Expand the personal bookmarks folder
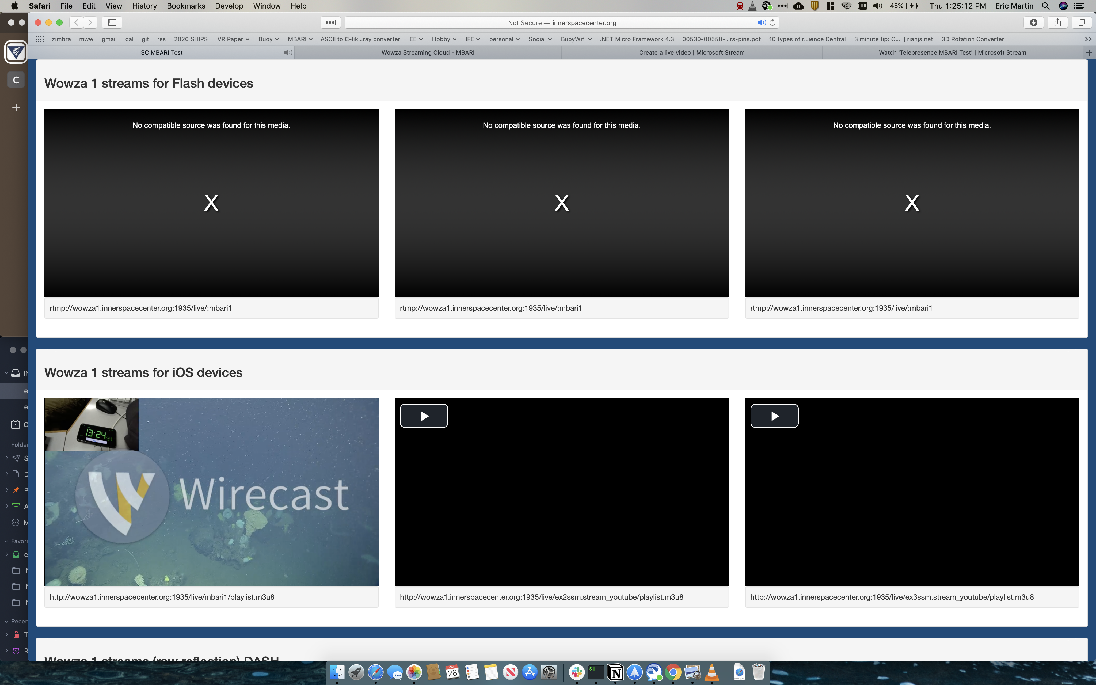Screen dimensions: 1096x685 [504, 39]
